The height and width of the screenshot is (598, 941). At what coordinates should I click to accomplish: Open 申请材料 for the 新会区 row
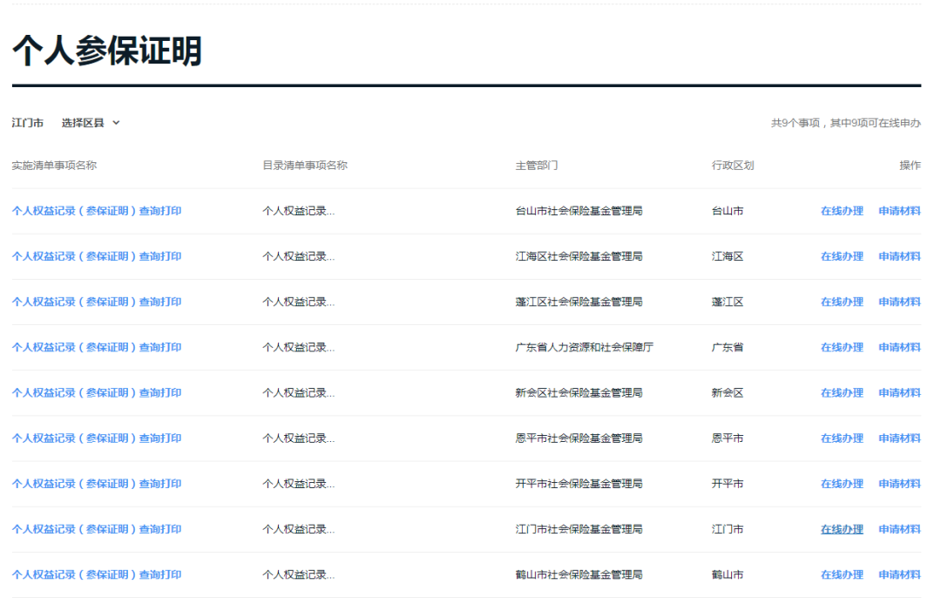(898, 391)
